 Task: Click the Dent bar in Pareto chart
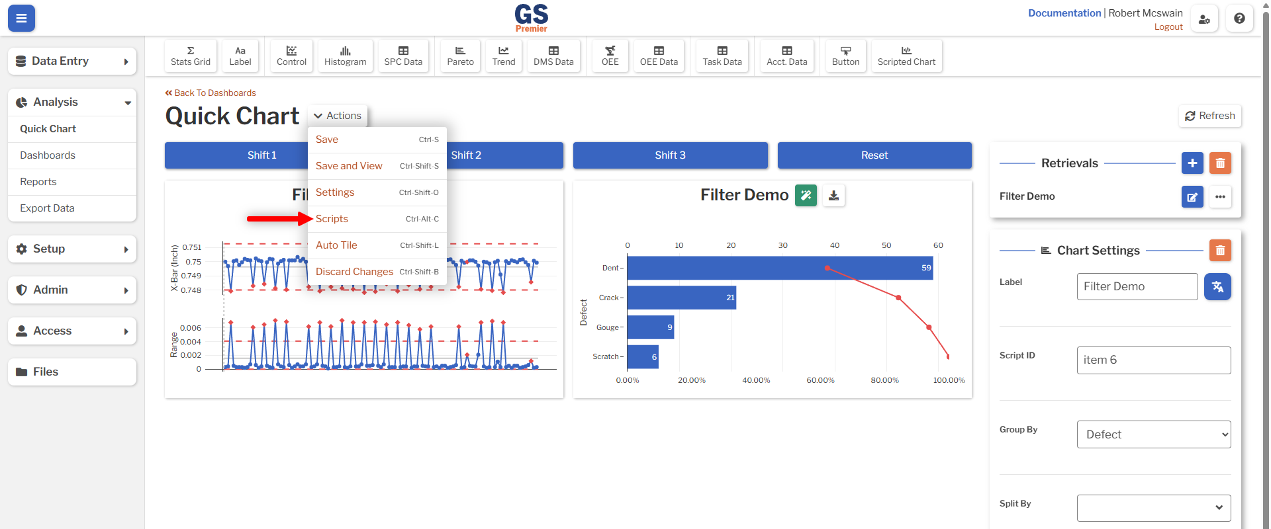(x=780, y=268)
